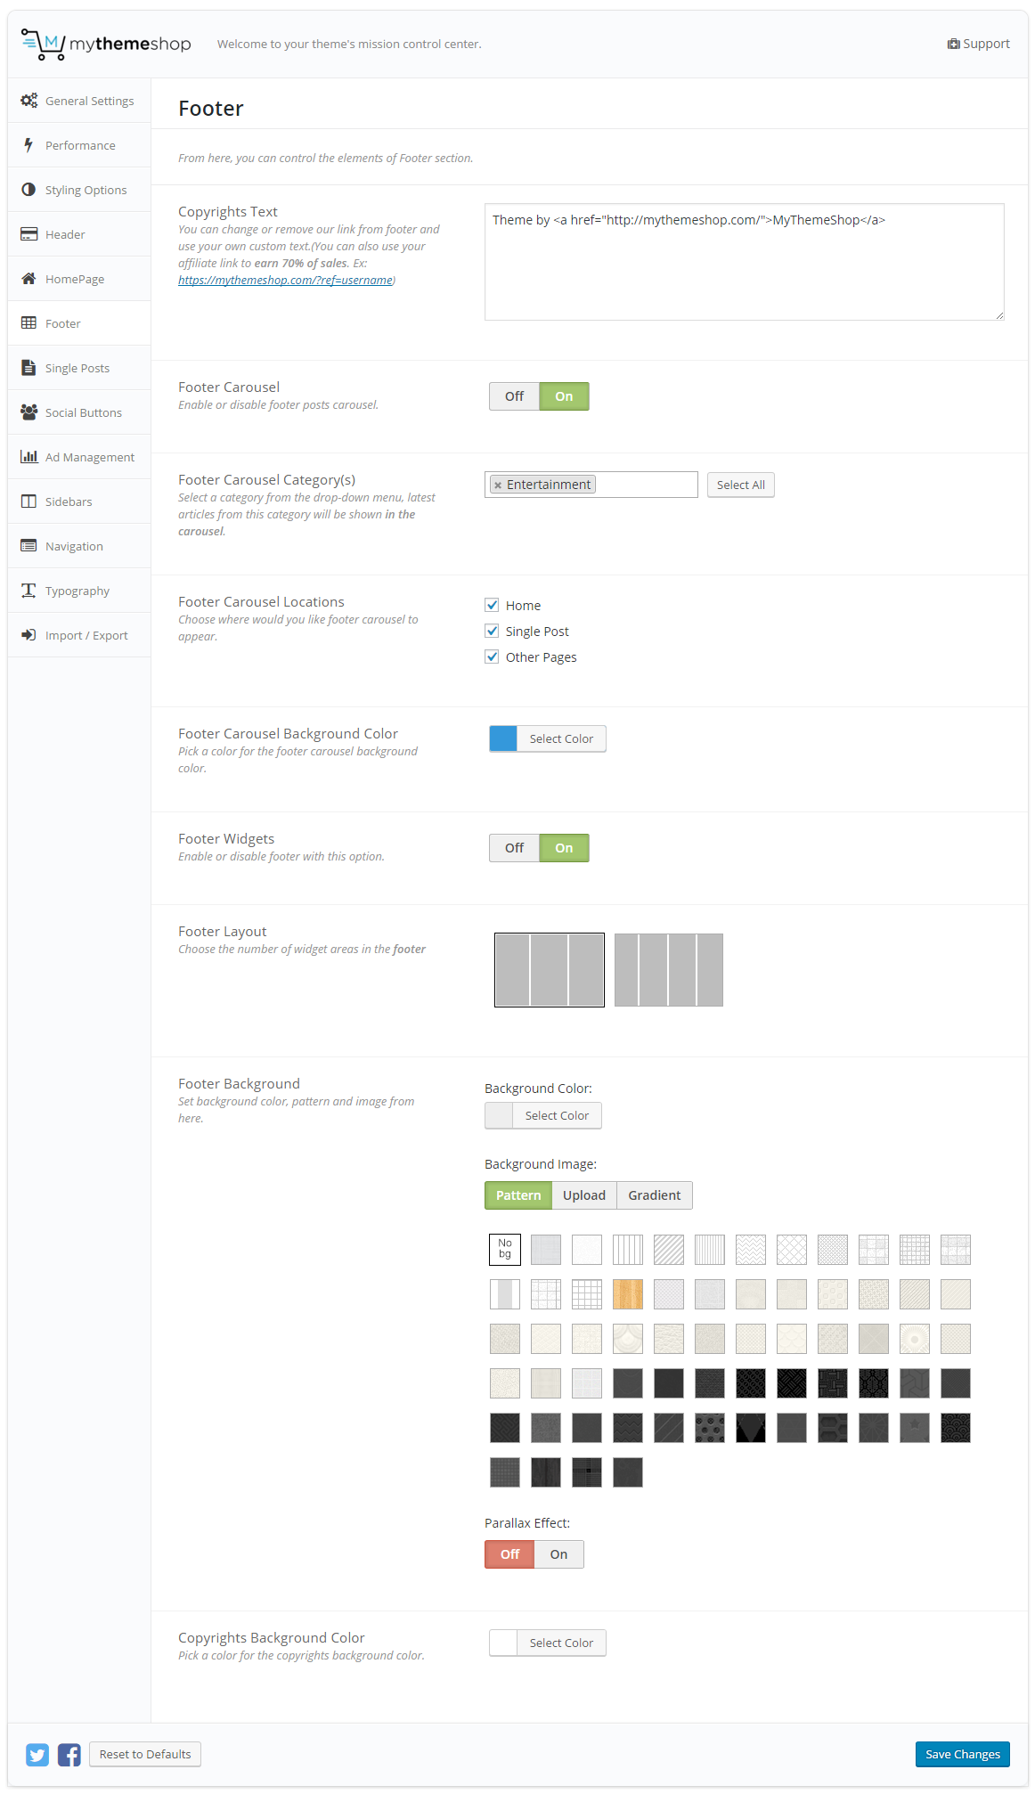Image resolution: width=1035 pixels, height=1794 pixels.
Task: Uncheck the Home carousel location
Action: [x=492, y=606]
